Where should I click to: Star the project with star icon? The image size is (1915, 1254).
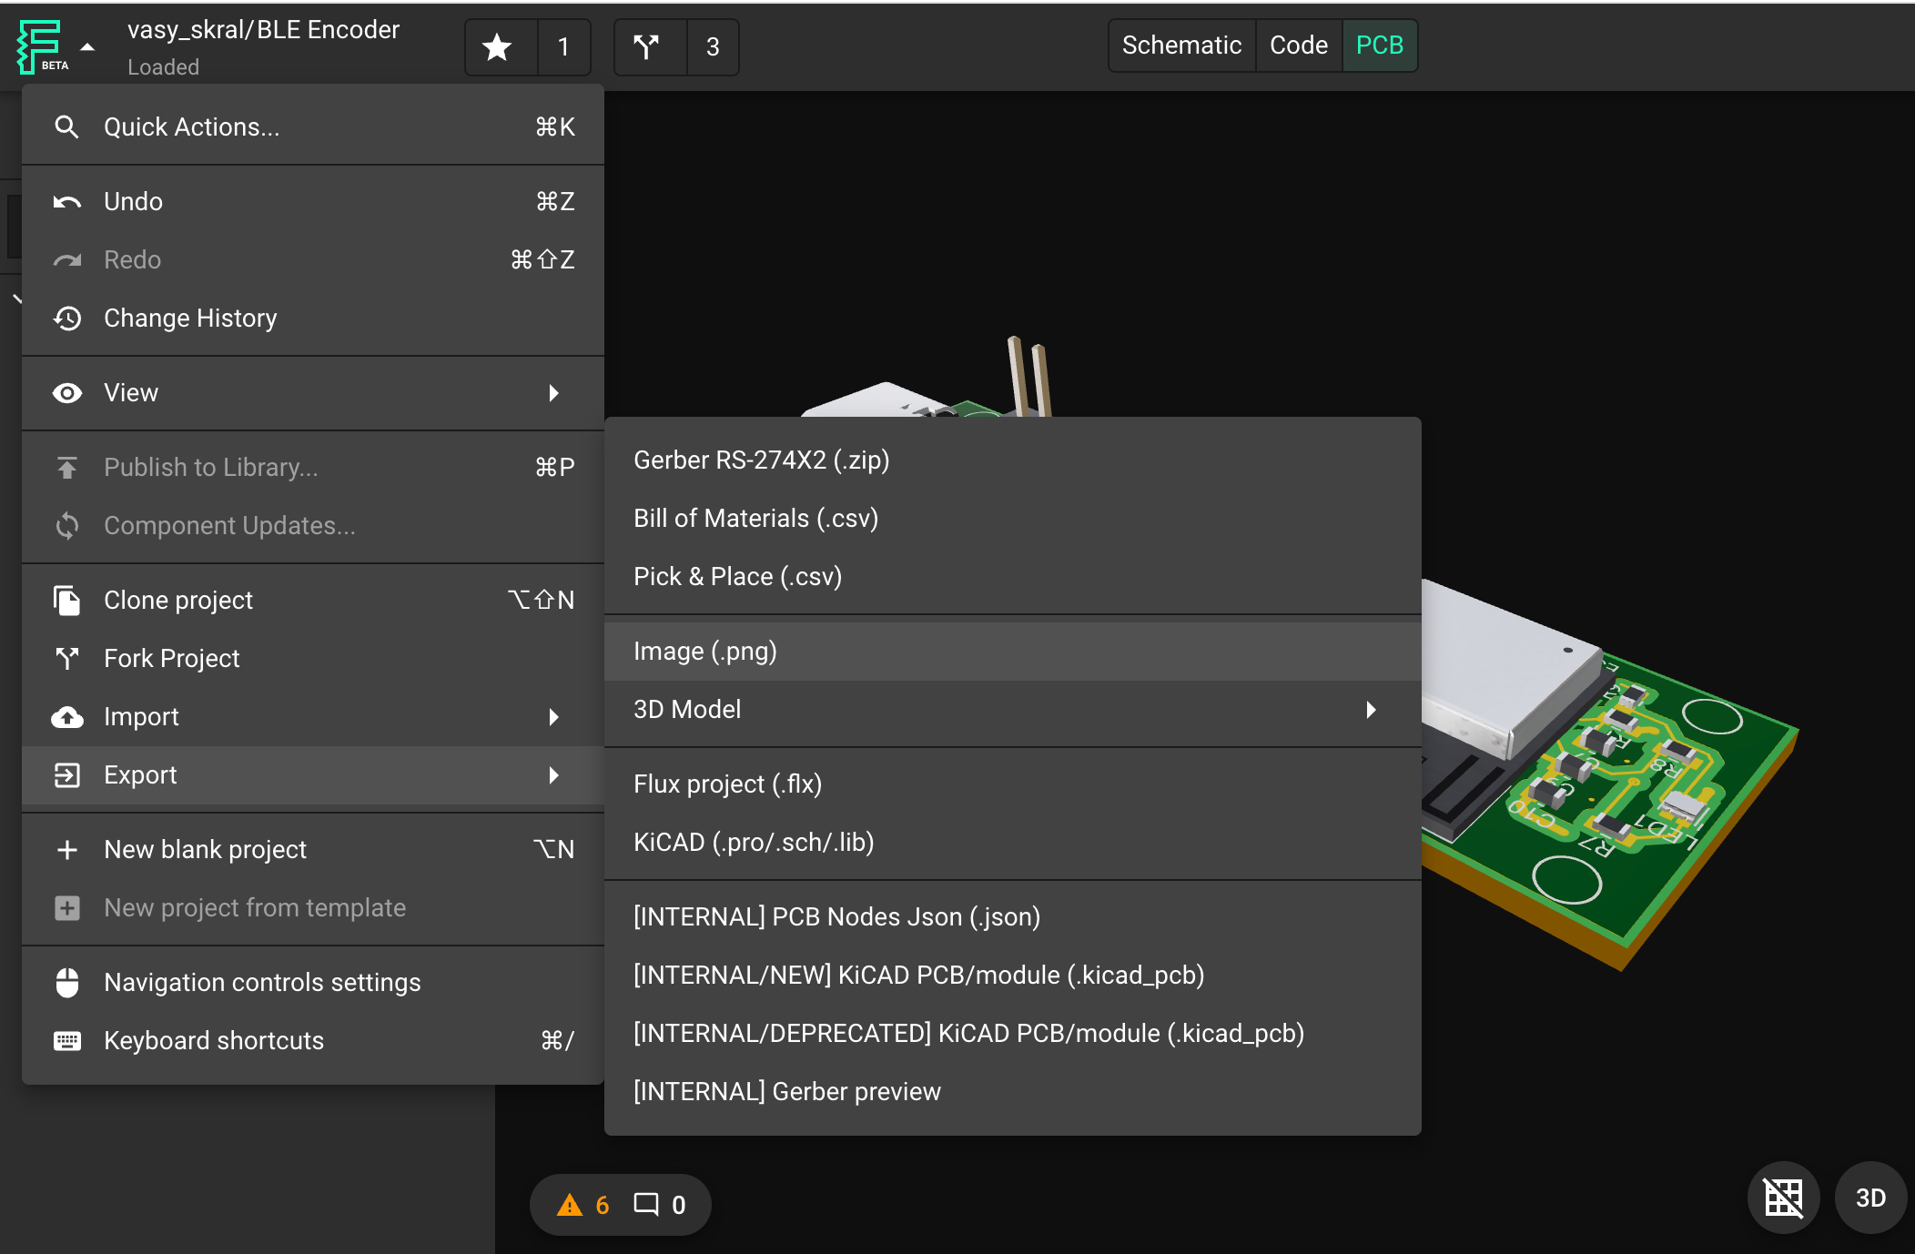coord(497,46)
